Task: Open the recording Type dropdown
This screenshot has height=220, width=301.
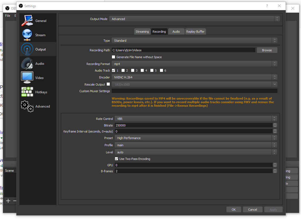Action: click(194, 40)
